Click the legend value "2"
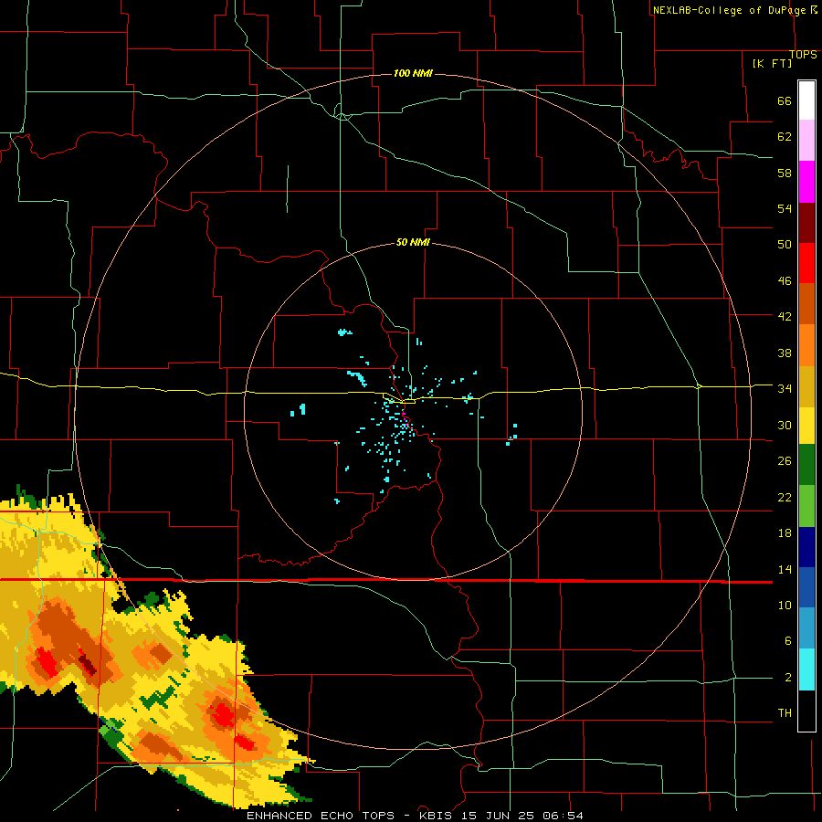This screenshot has width=822, height=822. (787, 678)
